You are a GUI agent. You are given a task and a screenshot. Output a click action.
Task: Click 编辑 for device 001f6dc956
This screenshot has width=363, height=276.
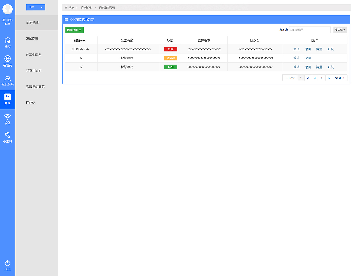[296, 49]
